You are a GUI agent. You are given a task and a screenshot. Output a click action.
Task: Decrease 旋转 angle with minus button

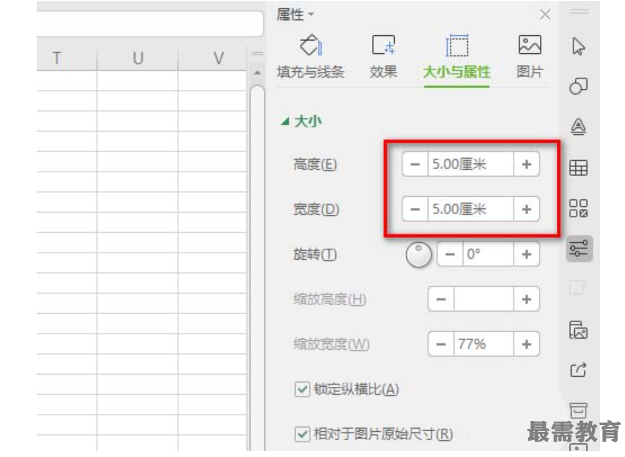(450, 254)
